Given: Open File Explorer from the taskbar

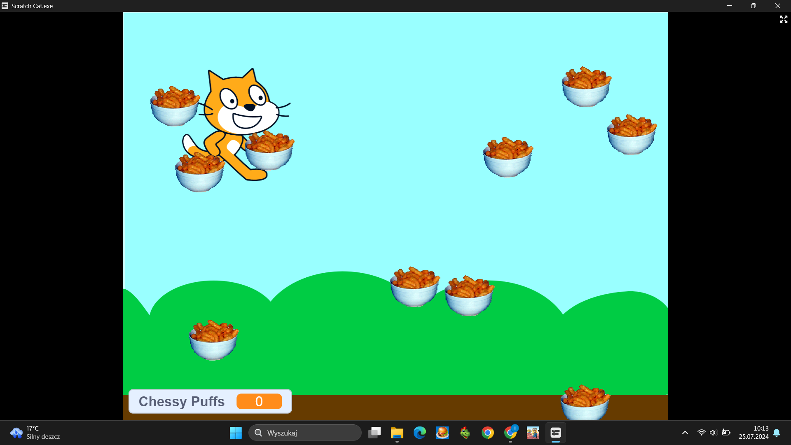Looking at the screenshot, I should pyautogui.click(x=397, y=433).
